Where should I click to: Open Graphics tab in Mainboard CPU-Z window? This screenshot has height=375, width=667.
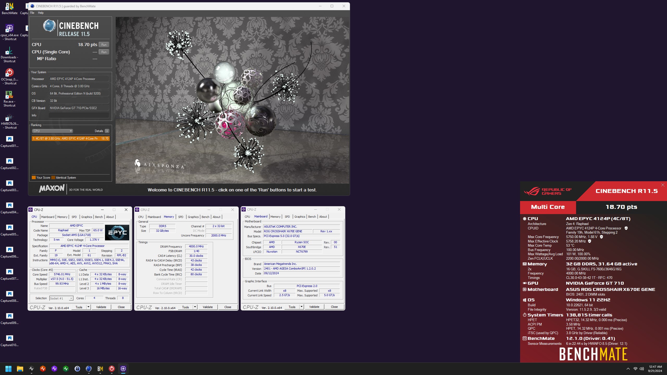[300, 217]
